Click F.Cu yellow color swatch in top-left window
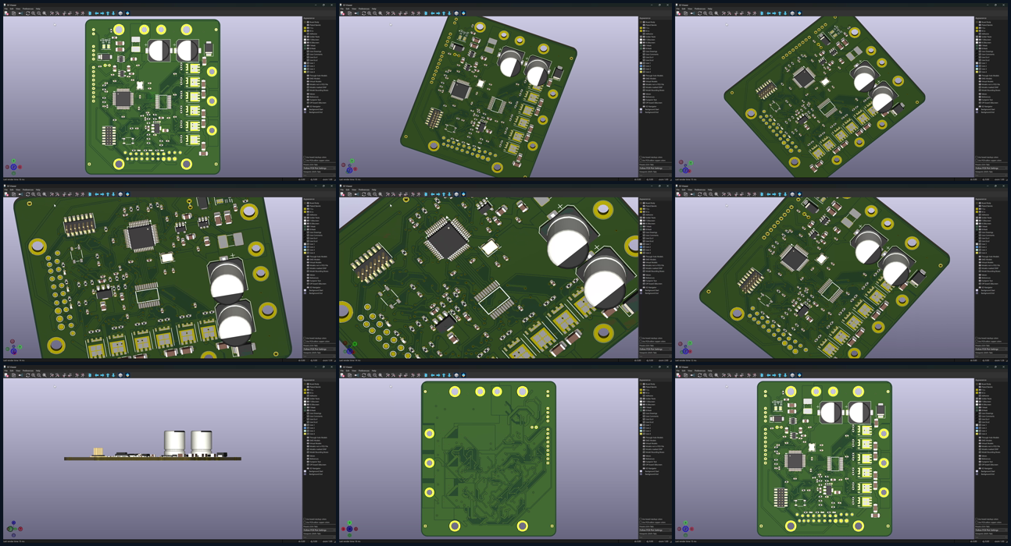The width and height of the screenshot is (1011, 546). tap(305, 28)
